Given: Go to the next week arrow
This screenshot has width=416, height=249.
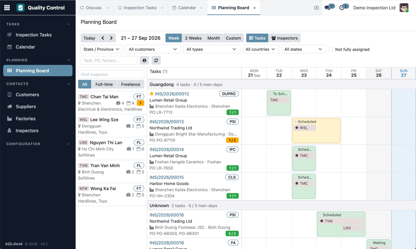Looking at the screenshot, I should pos(111,38).
